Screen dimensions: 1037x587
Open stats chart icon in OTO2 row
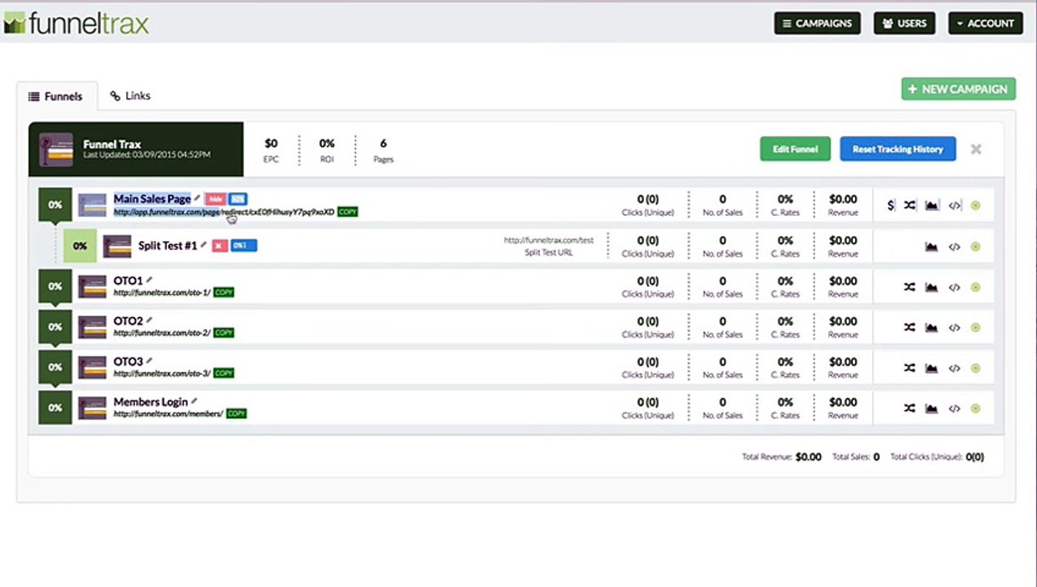pyautogui.click(x=932, y=328)
